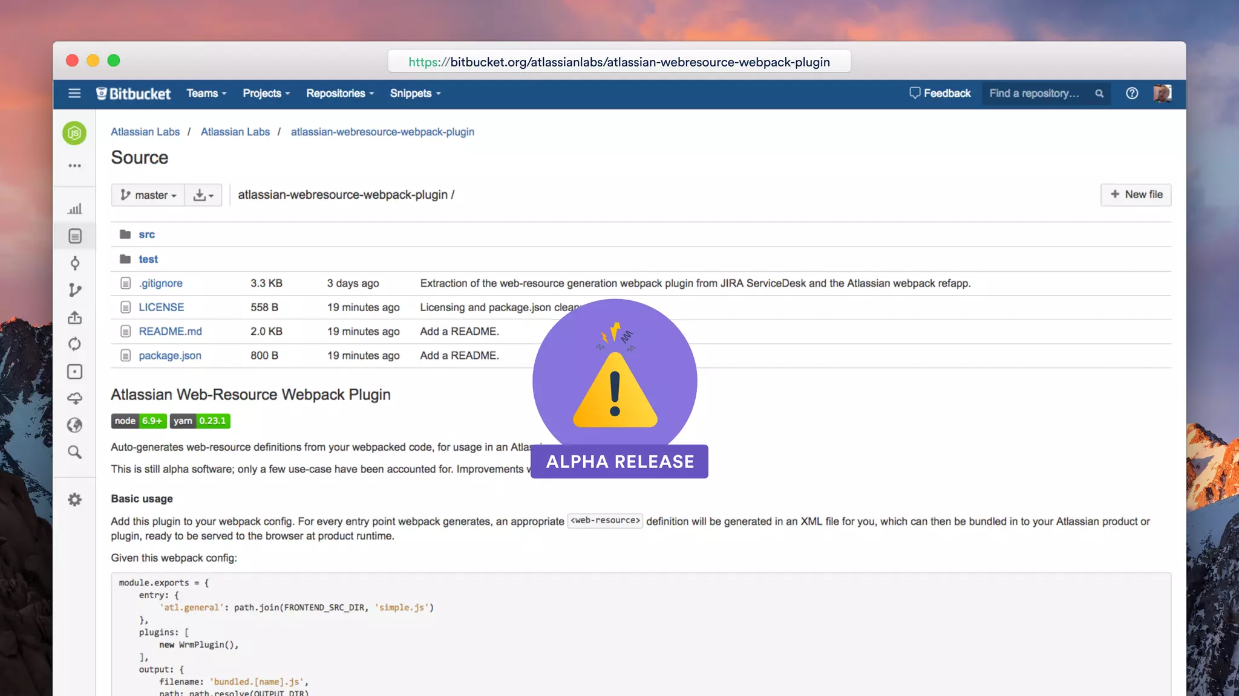
Task: Click the Feedback link
Action: pyautogui.click(x=940, y=94)
